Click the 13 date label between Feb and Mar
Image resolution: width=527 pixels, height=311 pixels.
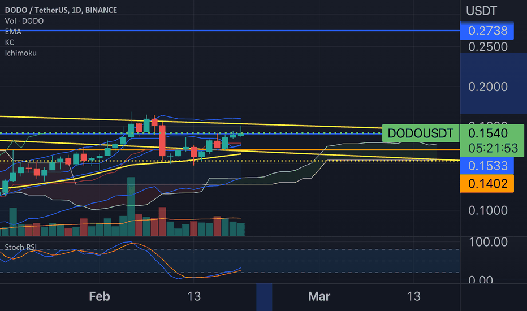194,296
